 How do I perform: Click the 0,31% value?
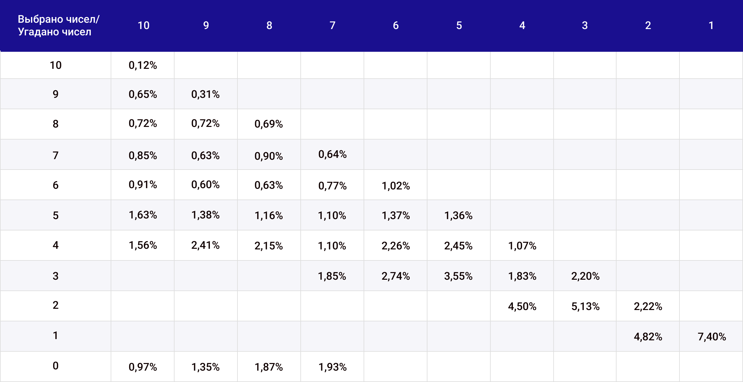click(x=205, y=94)
